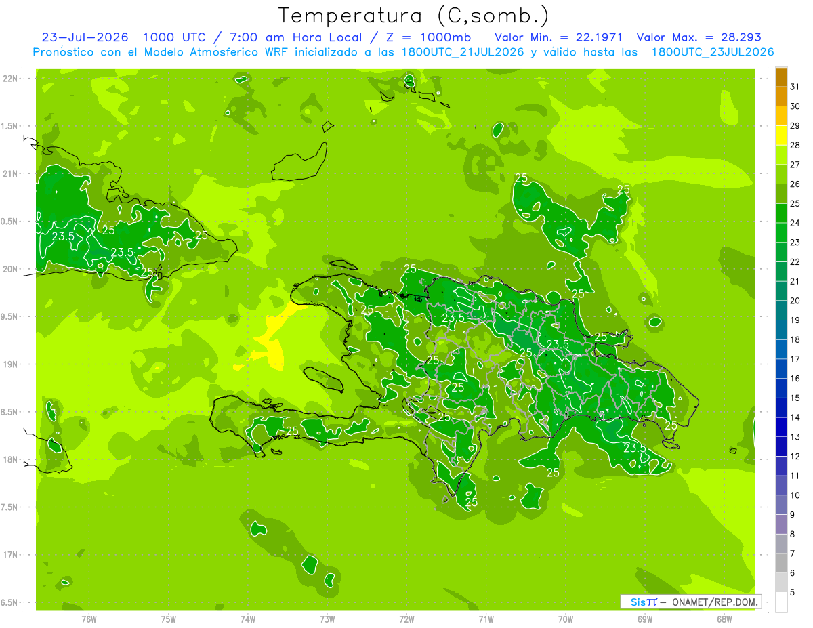Click the '1800UTC_23JUL2026' valid-until time

pos(713,52)
